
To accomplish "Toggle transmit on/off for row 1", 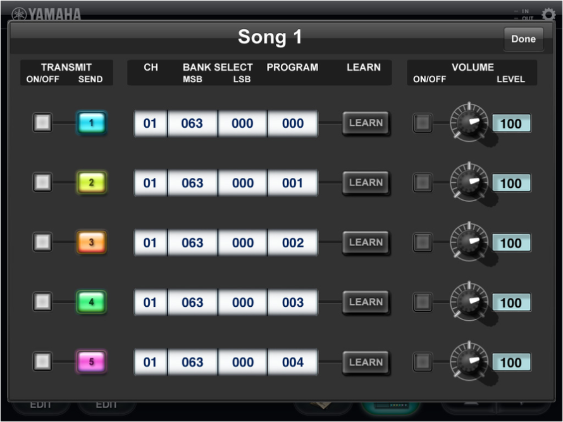I will click(x=42, y=123).
